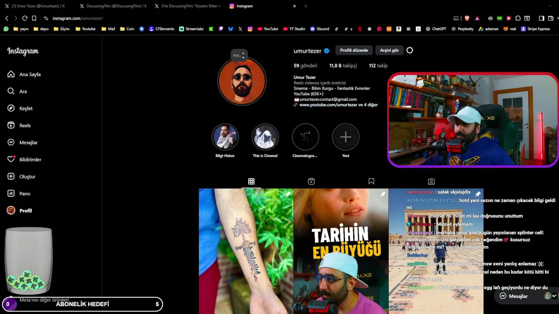
Task: Add Yeni highlight plus circle
Action: pos(345,137)
